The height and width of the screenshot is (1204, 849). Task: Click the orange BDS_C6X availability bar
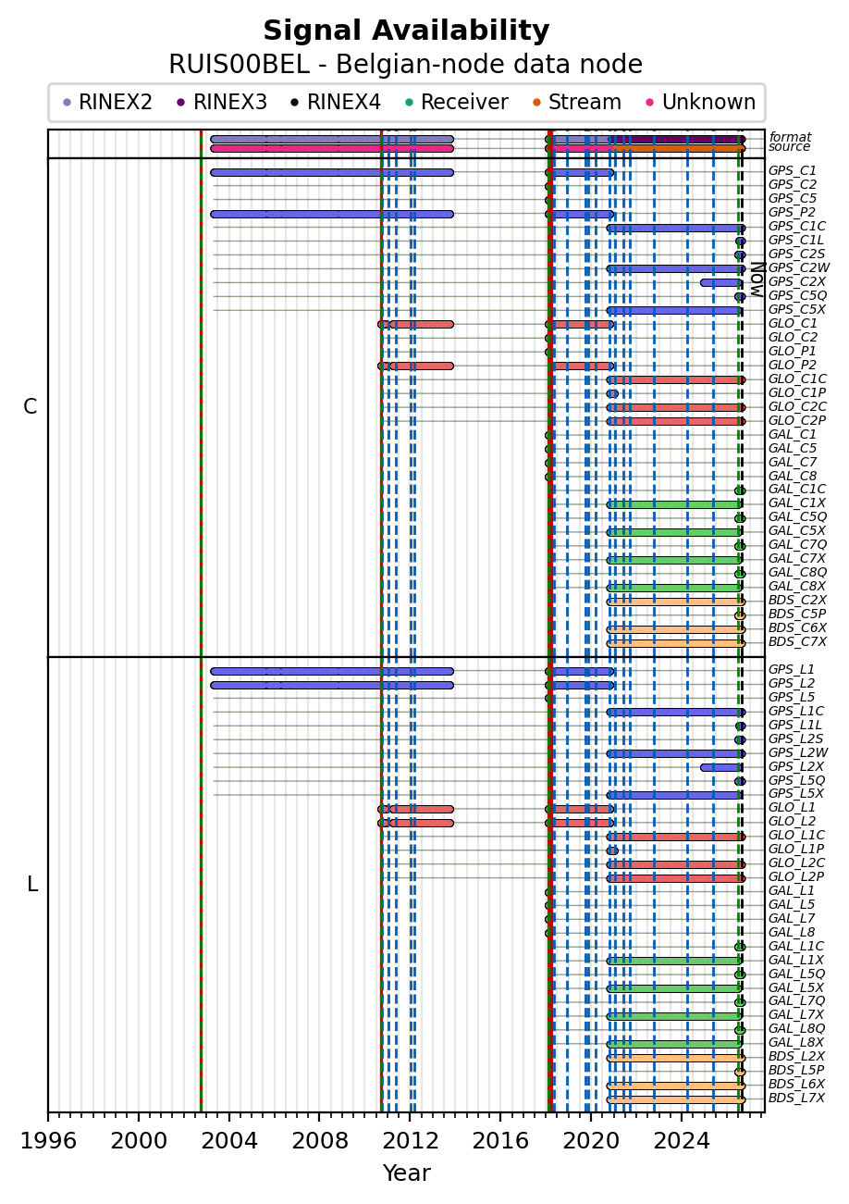[x=676, y=629]
